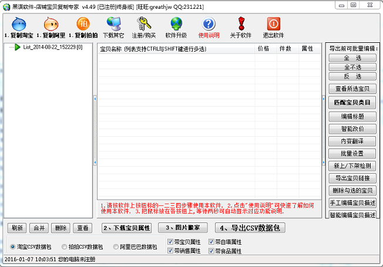Click the 刷新 refresh button

(17, 228)
